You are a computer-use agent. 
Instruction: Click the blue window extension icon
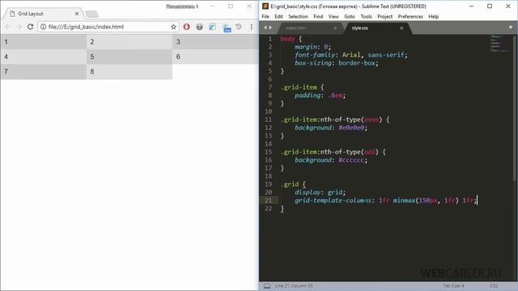[x=212, y=27]
